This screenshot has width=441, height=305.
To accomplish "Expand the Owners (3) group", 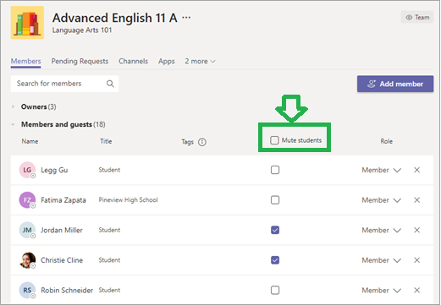I will coord(13,106).
